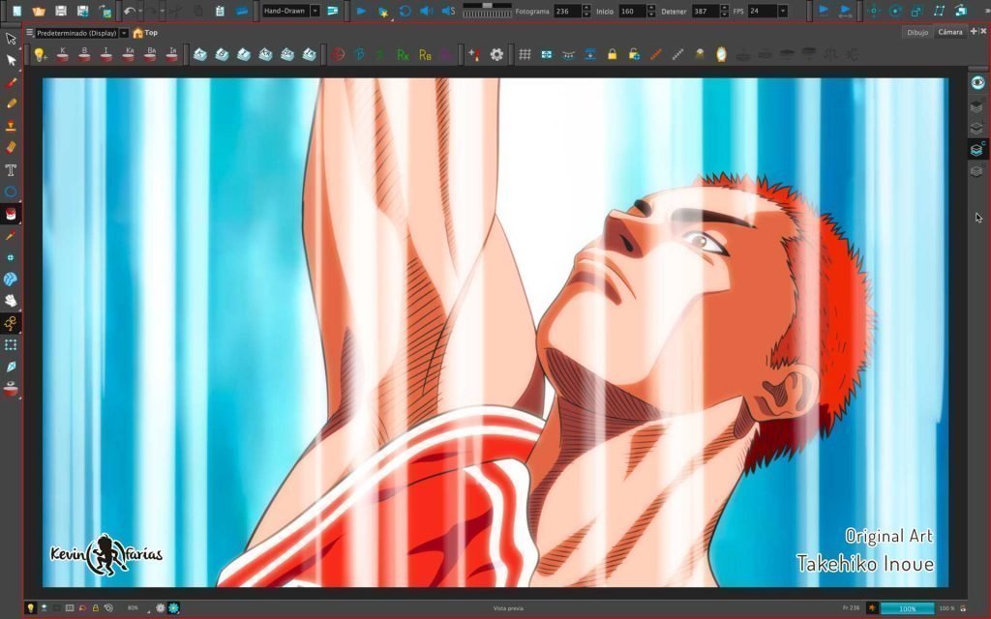Click the orange dashed line icon
Screen dimensions: 991x619
(655, 55)
